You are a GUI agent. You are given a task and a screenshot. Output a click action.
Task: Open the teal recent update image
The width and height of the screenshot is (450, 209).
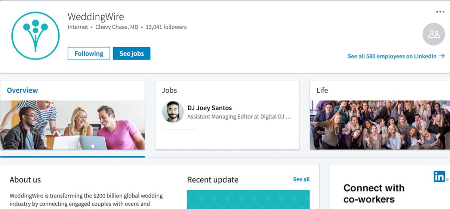[248, 199]
